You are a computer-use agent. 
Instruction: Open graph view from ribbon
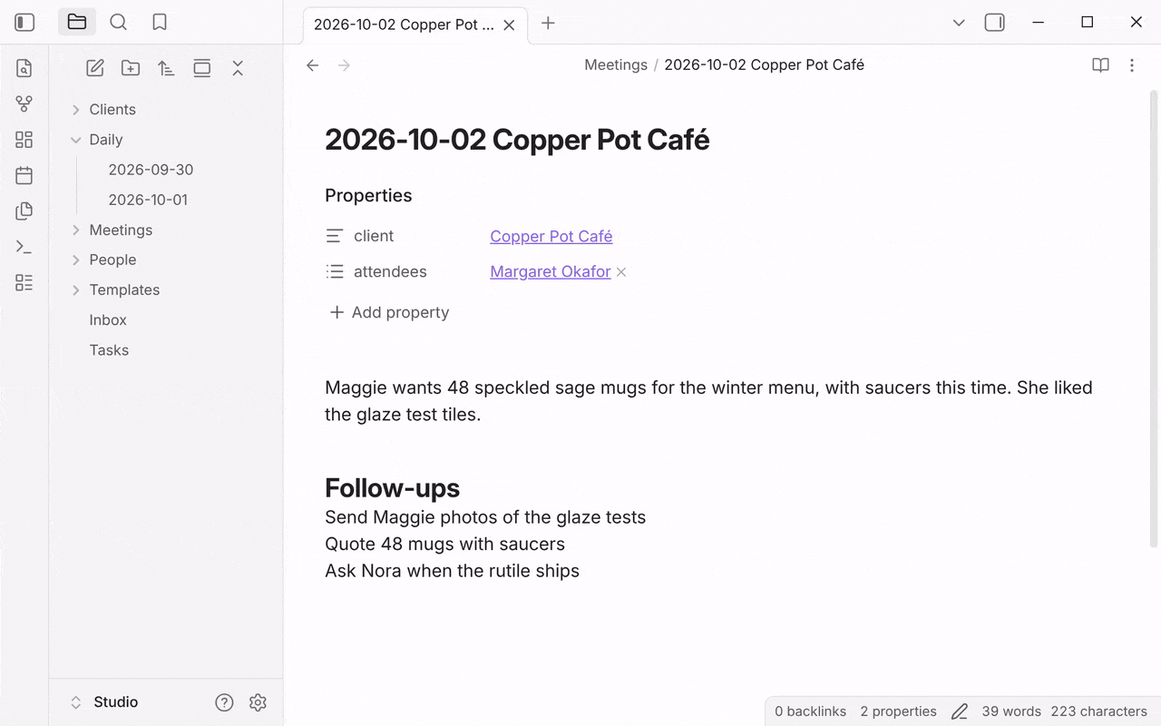pos(24,104)
